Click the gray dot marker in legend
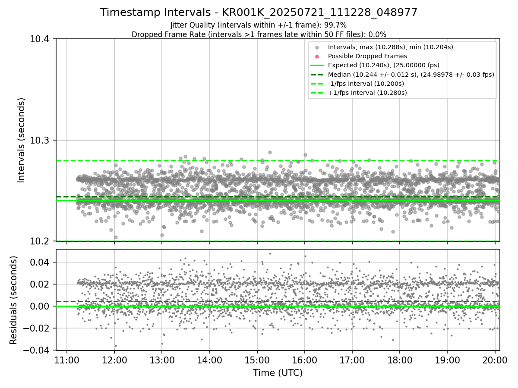This screenshot has width=518, height=388. coord(317,47)
